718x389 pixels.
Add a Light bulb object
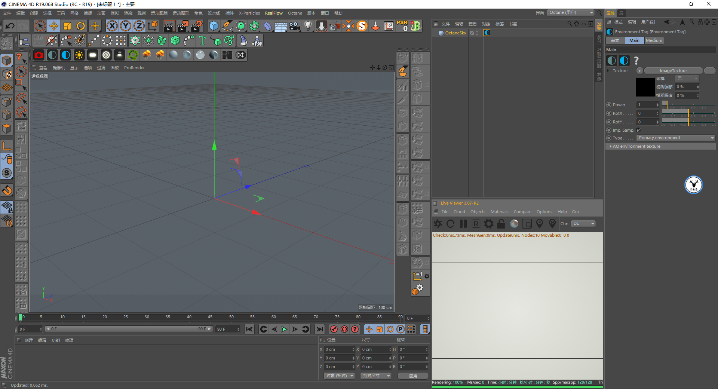[308, 26]
